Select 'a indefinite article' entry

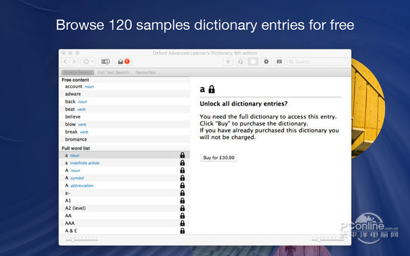point(124,163)
